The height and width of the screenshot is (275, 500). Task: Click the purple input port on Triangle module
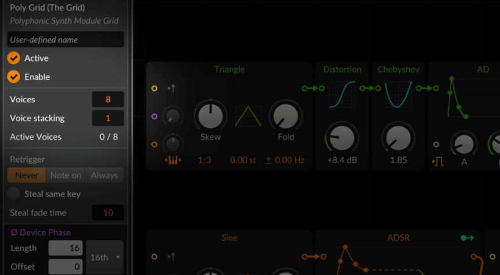tap(154, 116)
